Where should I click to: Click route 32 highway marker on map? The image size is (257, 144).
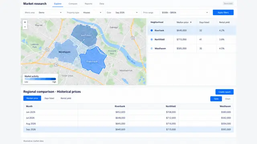point(133,38)
